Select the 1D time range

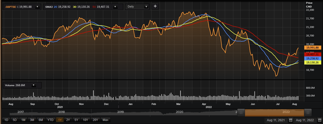click(x=7, y=120)
